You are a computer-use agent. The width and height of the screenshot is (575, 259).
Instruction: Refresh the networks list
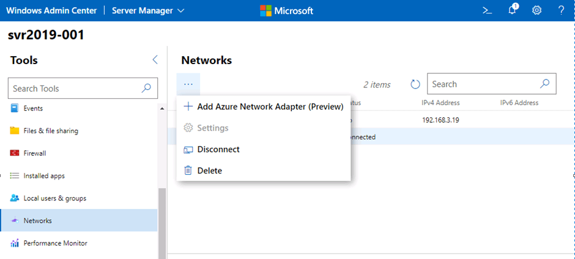pos(415,84)
